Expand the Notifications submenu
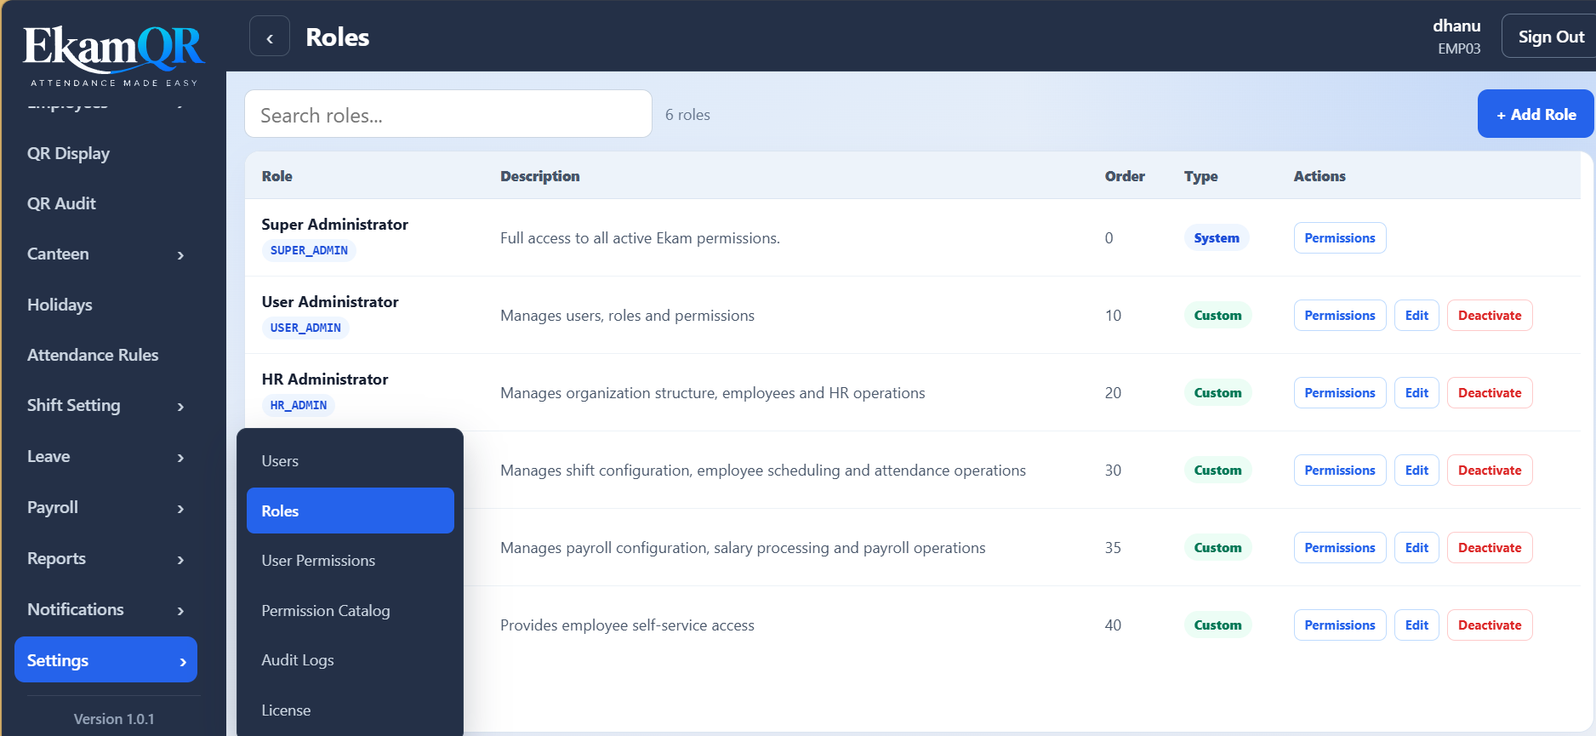Viewport: 1596px width, 736px height. pos(105,610)
